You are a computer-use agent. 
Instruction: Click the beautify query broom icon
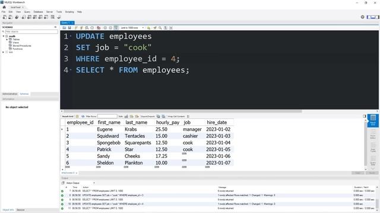point(155,28)
